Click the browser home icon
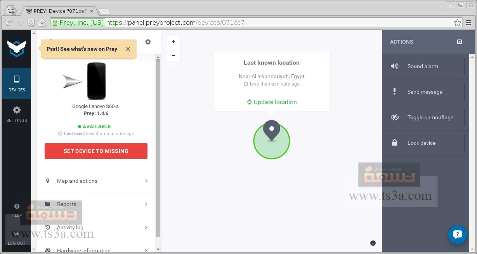This screenshot has height=254, width=477. pos(42,22)
